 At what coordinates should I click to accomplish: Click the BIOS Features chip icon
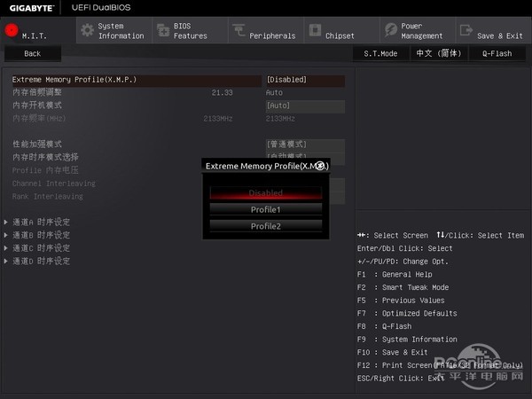pyautogui.click(x=163, y=30)
